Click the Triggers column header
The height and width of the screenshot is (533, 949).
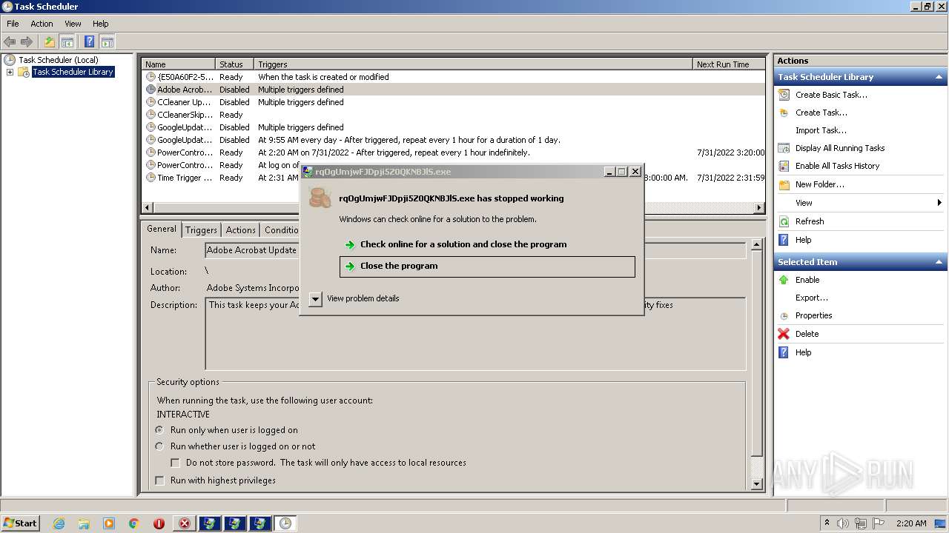pyautogui.click(x=474, y=64)
